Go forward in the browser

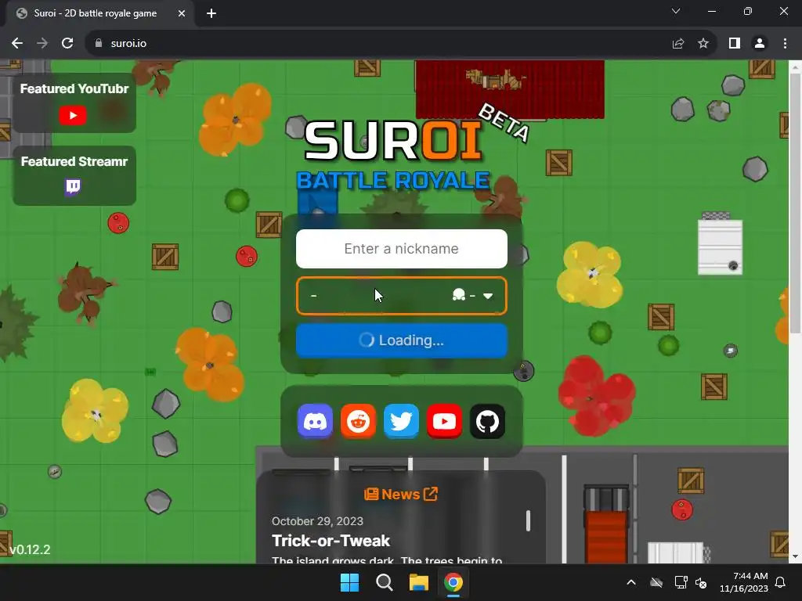[x=42, y=44]
